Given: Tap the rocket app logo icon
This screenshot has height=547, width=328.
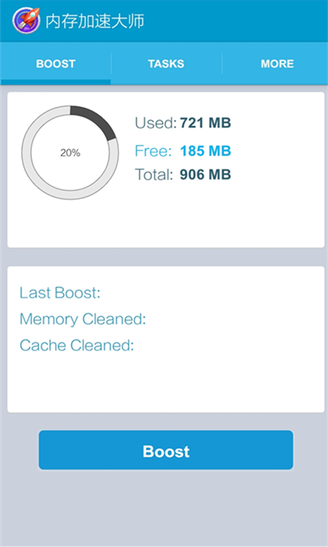Looking at the screenshot, I should click(26, 21).
